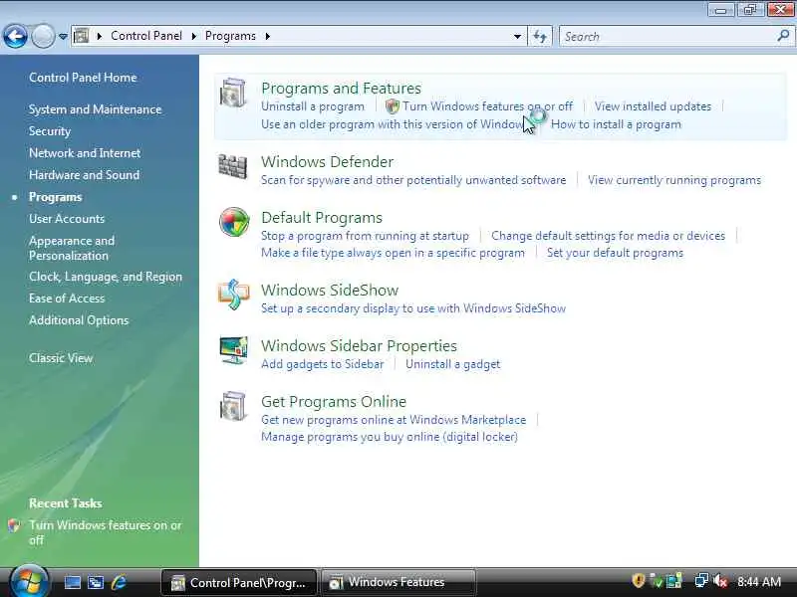Click the 8:44 AM taskbar clock
The image size is (797, 597).
(x=759, y=582)
